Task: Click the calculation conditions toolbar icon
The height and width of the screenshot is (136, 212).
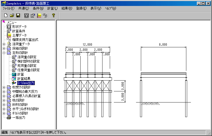Action: coord(33,16)
